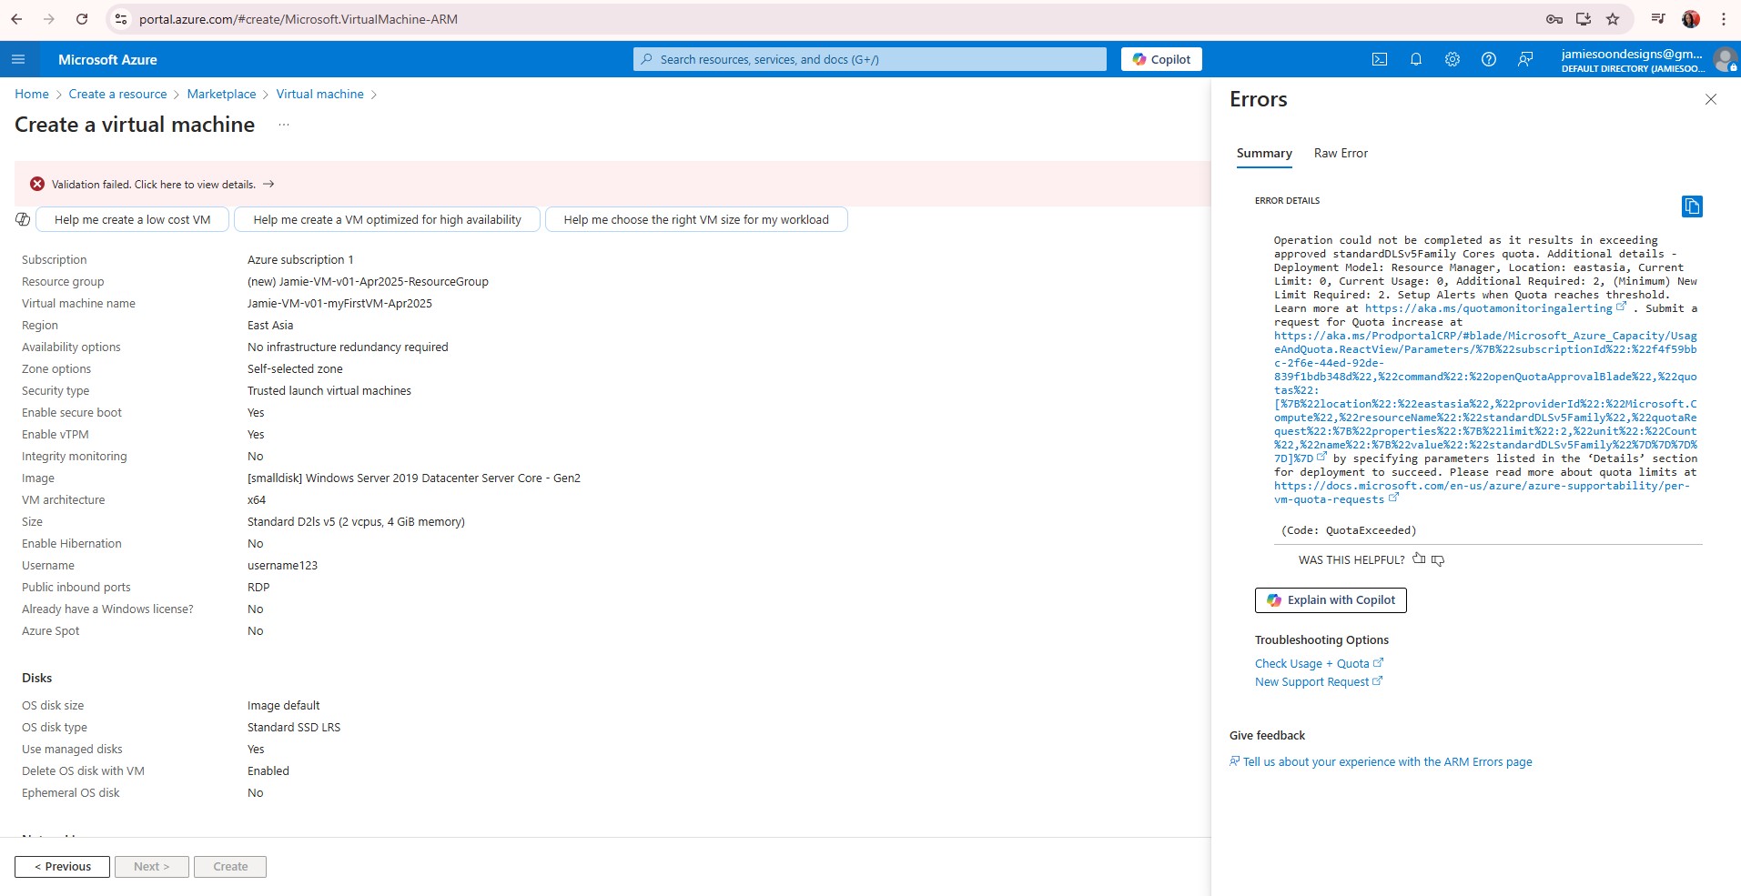This screenshot has width=1741, height=896.
Task: Focus the Search resources, services, and docs box
Action: [870, 59]
